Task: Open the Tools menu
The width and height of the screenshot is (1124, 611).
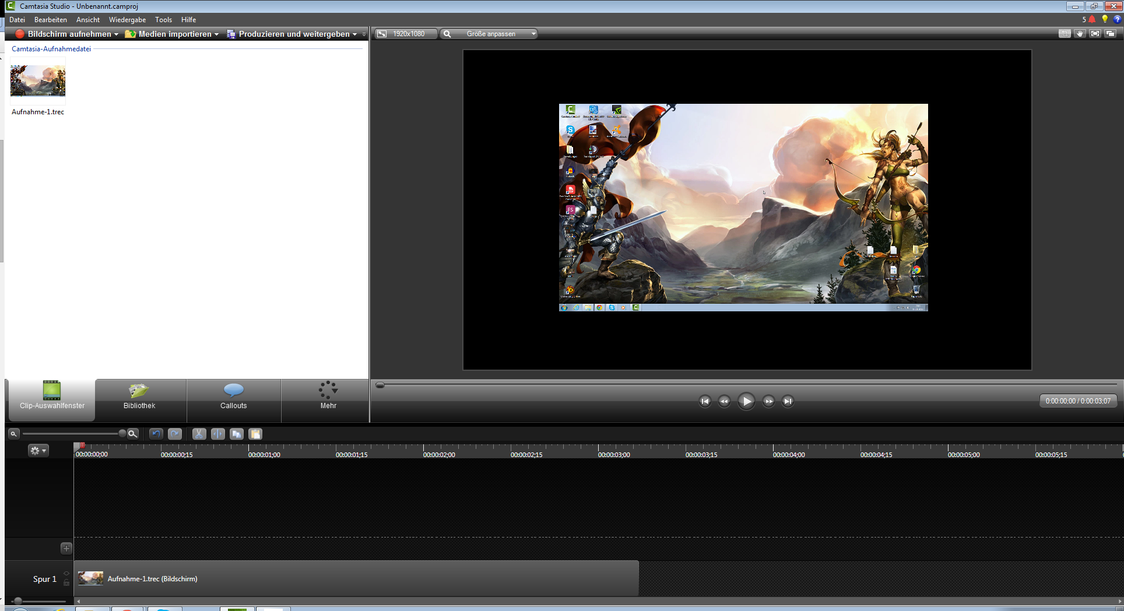Action: [163, 20]
